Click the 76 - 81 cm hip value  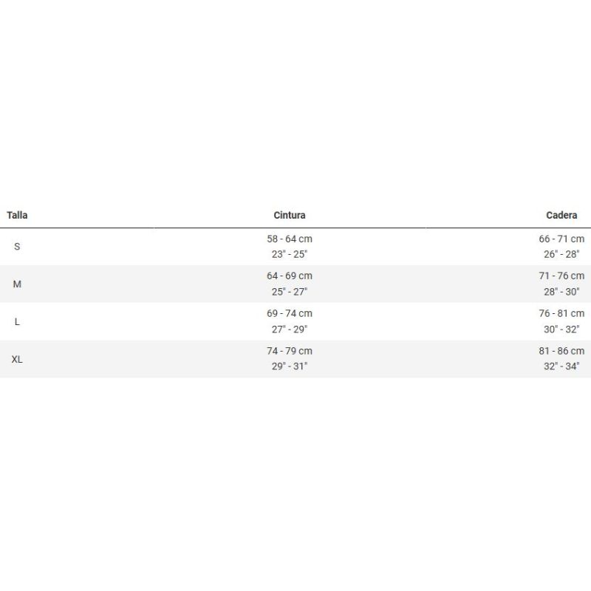point(561,313)
